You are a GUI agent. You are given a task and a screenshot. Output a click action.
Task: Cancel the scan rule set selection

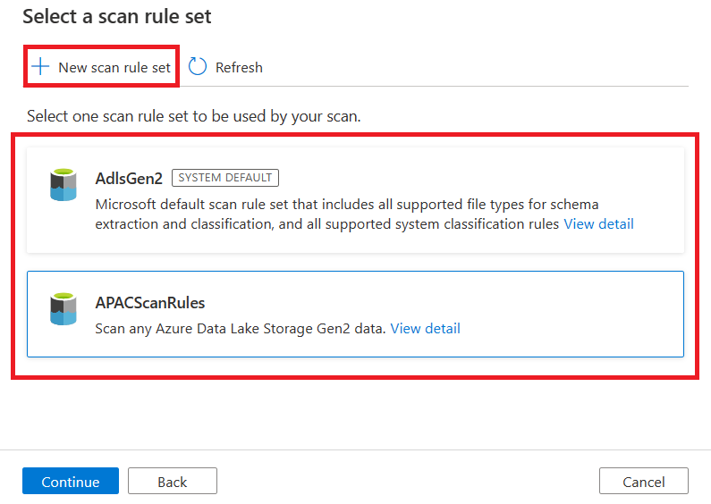643,482
